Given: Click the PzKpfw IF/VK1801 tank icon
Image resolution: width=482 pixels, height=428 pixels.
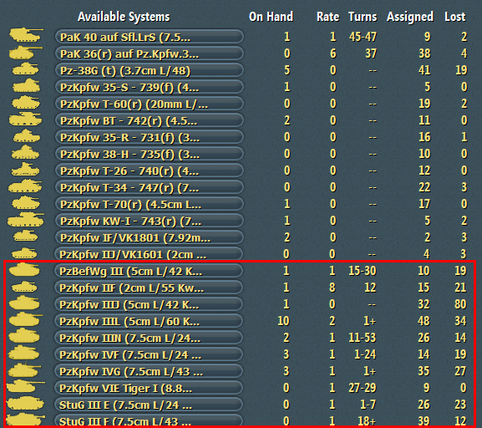Looking at the screenshot, I should pyautogui.click(x=26, y=236).
